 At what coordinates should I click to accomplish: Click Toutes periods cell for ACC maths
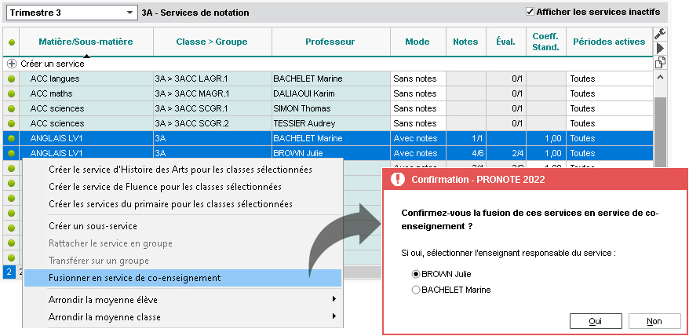[610, 94]
